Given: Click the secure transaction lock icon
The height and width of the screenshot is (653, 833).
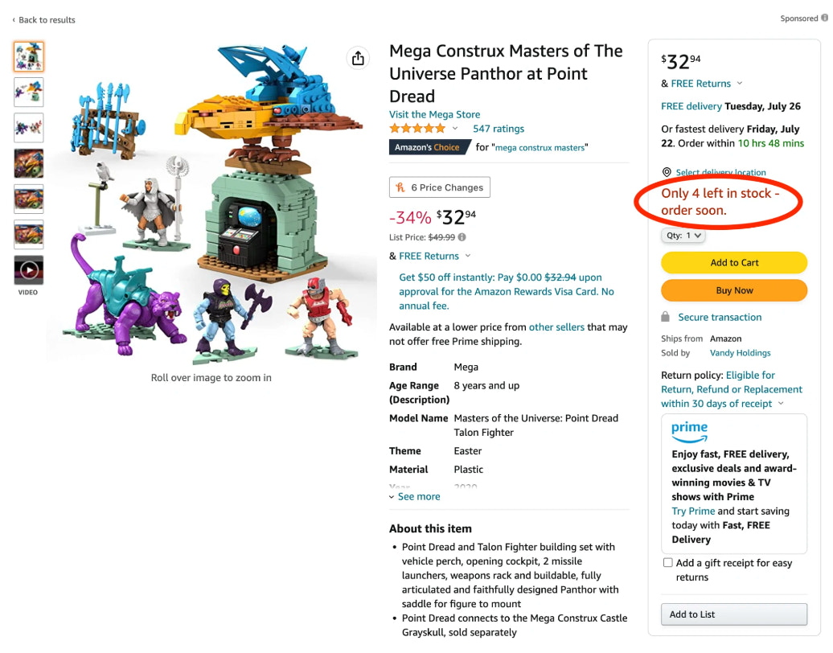Looking at the screenshot, I should click(x=666, y=317).
